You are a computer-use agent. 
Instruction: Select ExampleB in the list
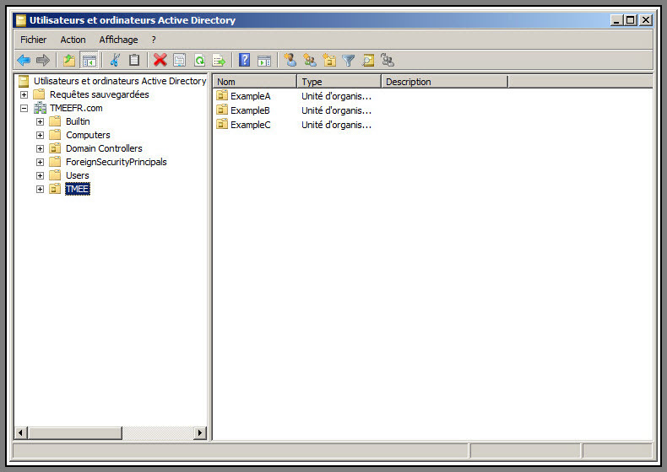point(250,110)
